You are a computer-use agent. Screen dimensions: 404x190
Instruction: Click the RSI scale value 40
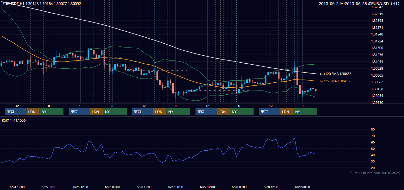click(373, 155)
